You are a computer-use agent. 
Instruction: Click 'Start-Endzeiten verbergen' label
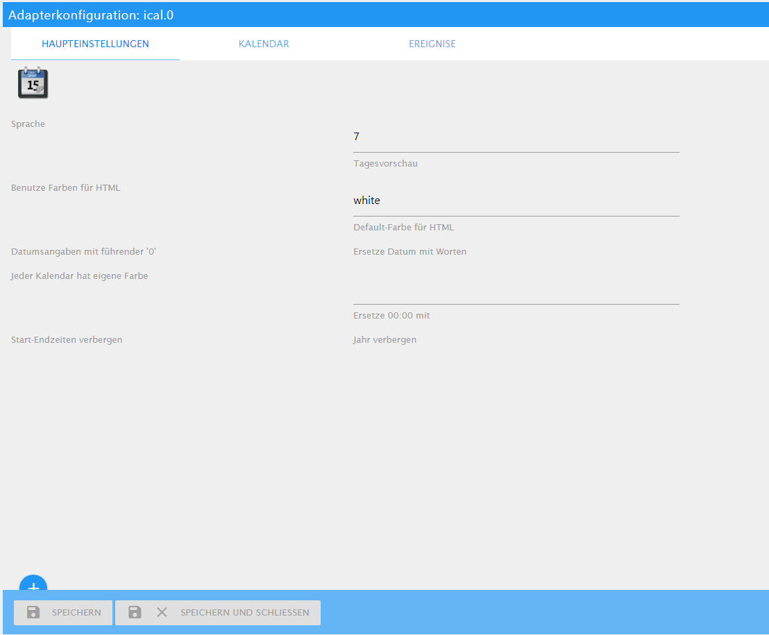coord(67,340)
